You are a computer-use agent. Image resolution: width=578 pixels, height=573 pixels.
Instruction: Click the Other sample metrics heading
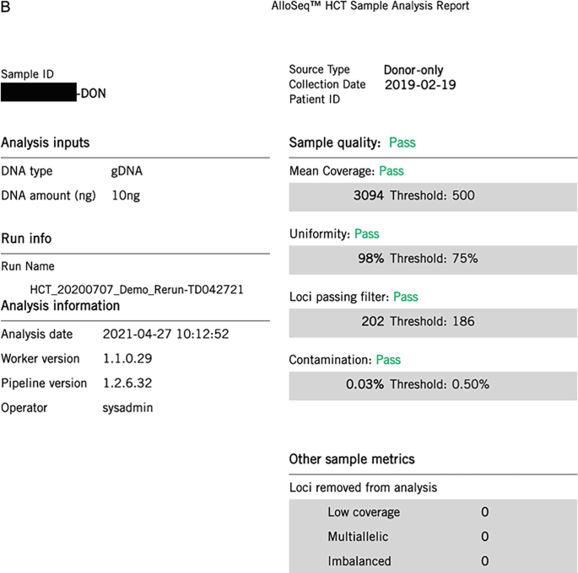click(x=351, y=459)
